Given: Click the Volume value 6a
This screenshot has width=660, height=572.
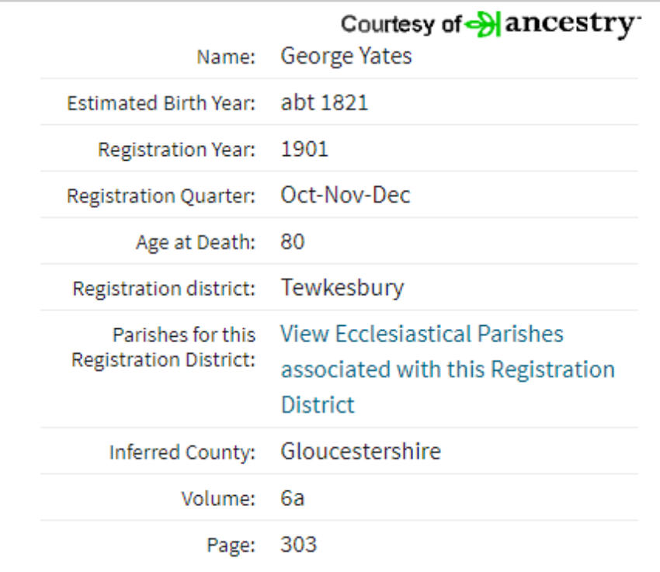Looking at the screenshot, I should pos(292,498).
